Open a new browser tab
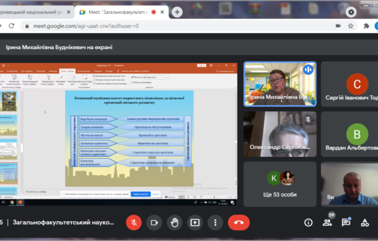The image size is (378, 241). pyautogui.click(x=177, y=12)
